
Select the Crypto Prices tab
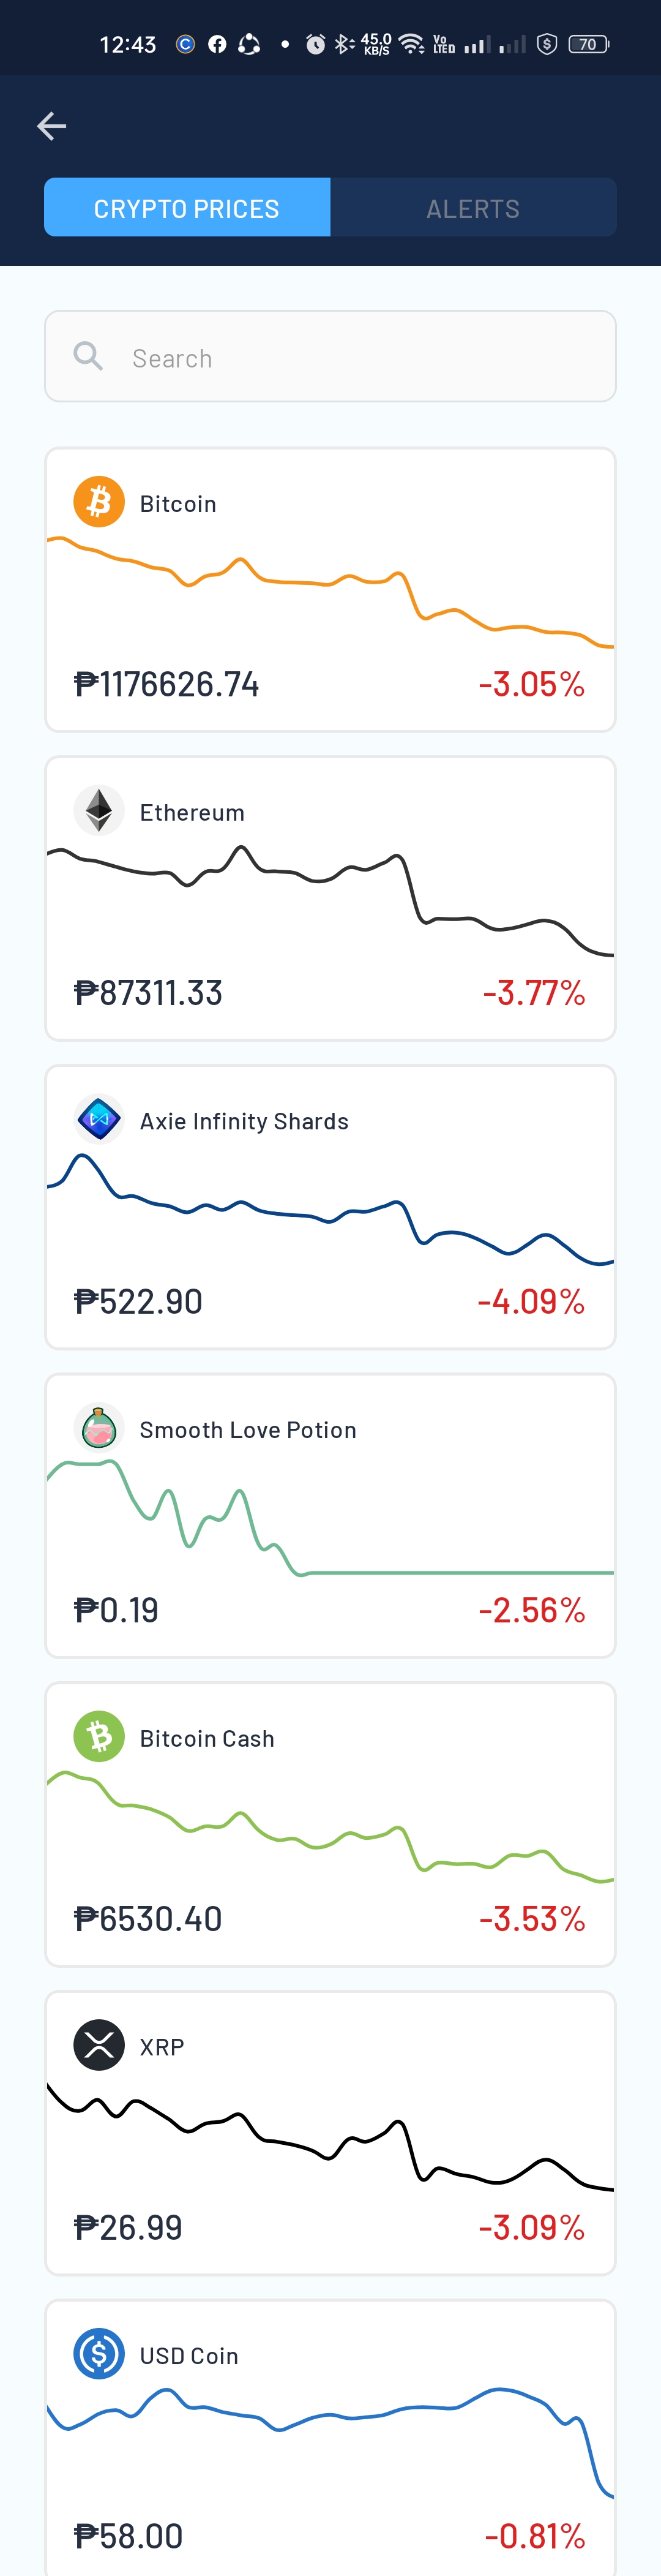coord(187,207)
